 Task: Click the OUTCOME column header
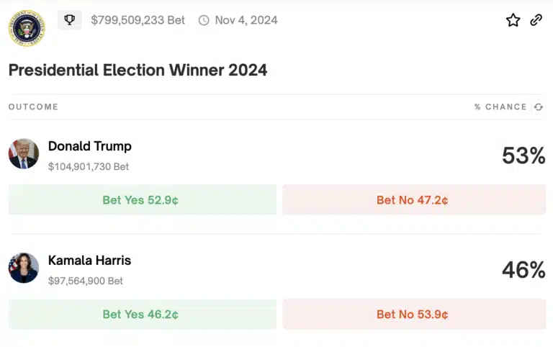pyautogui.click(x=33, y=107)
